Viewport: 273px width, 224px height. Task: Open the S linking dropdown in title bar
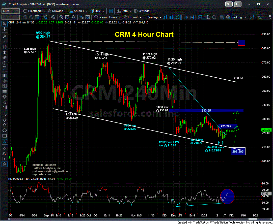(229, 4)
